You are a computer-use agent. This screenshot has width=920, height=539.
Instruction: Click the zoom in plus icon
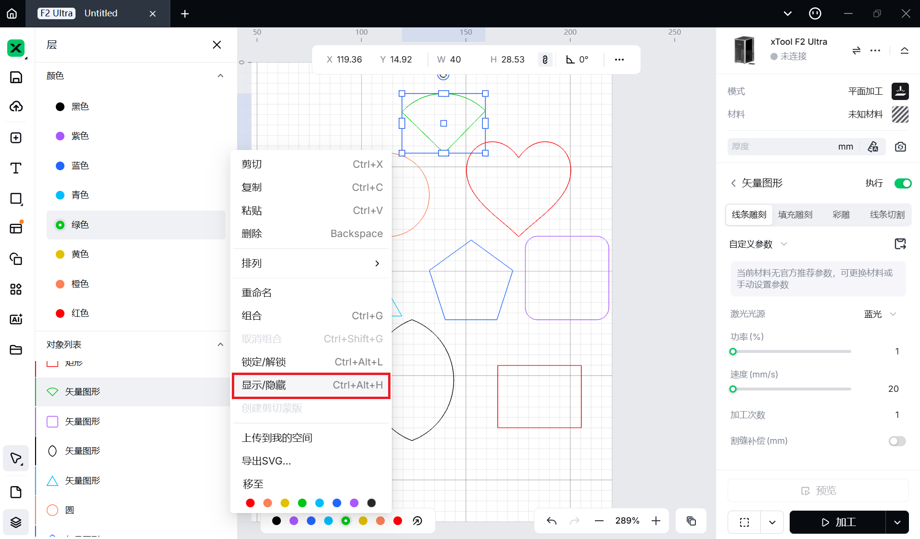(x=656, y=521)
